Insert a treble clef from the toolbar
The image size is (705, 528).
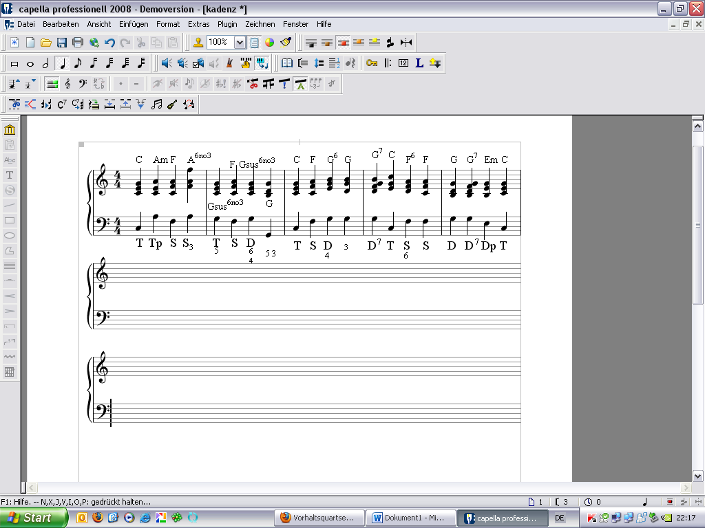[68, 84]
